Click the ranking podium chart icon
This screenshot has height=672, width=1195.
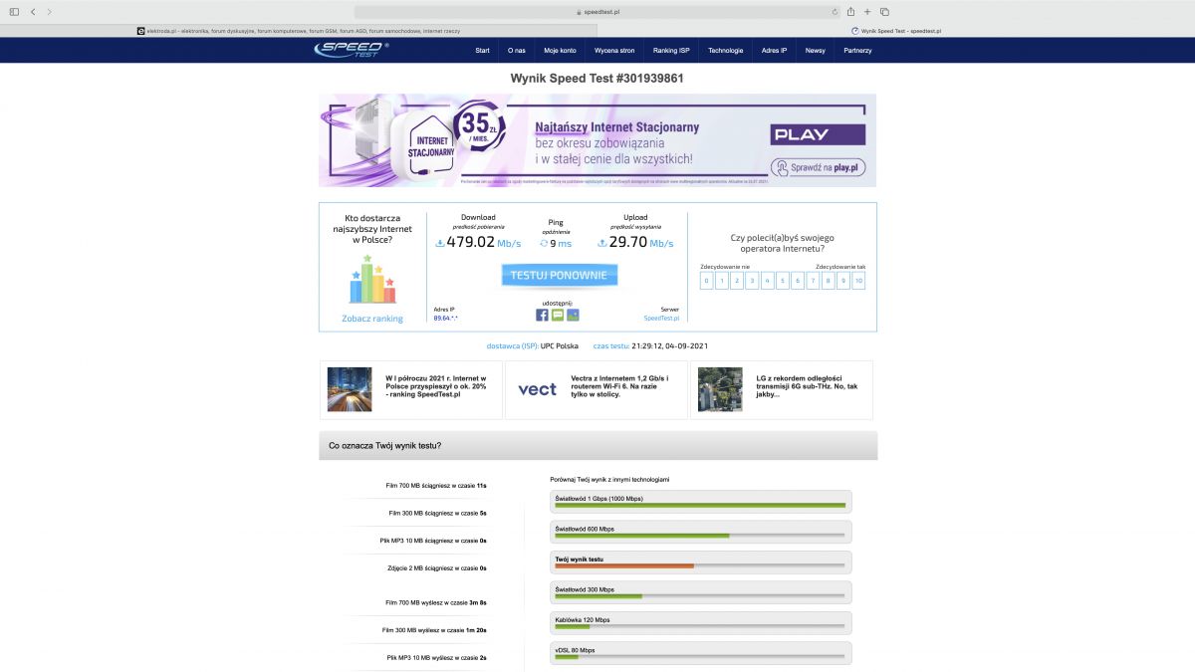(372, 279)
